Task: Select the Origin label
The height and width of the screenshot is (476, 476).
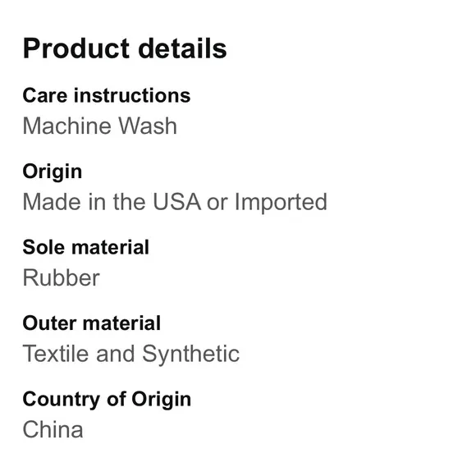Action: pos(53,172)
